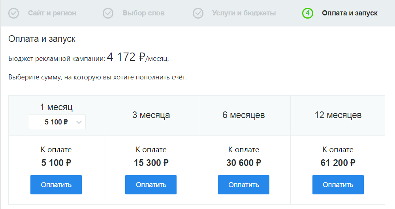Pay 15 300 ₽ for 3 months
The height and width of the screenshot is (209, 395).
(151, 185)
